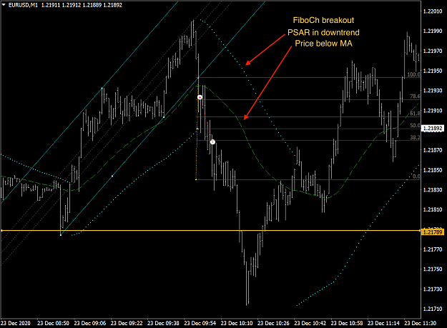Click the 1.21850 price scale value

(433, 170)
